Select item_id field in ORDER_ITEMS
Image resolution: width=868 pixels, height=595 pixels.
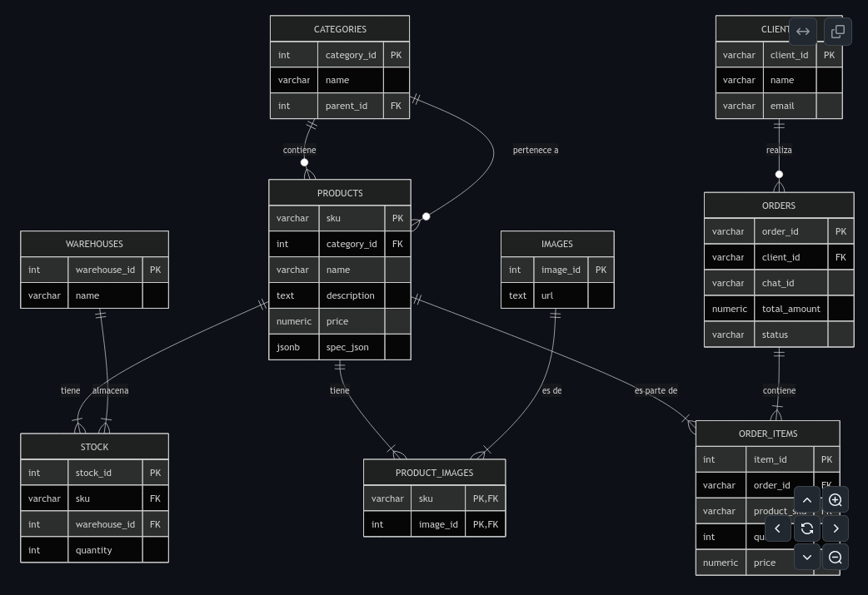768,459
